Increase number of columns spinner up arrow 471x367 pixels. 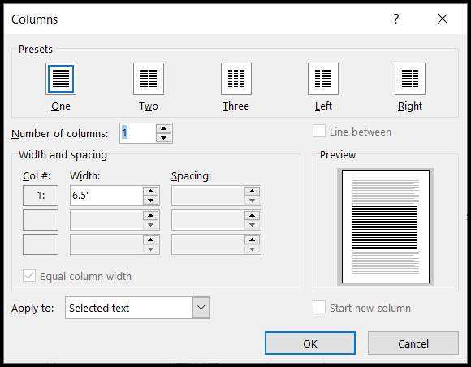click(164, 129)
